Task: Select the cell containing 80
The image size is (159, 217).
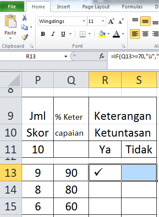Action: [x=71, y=190]
